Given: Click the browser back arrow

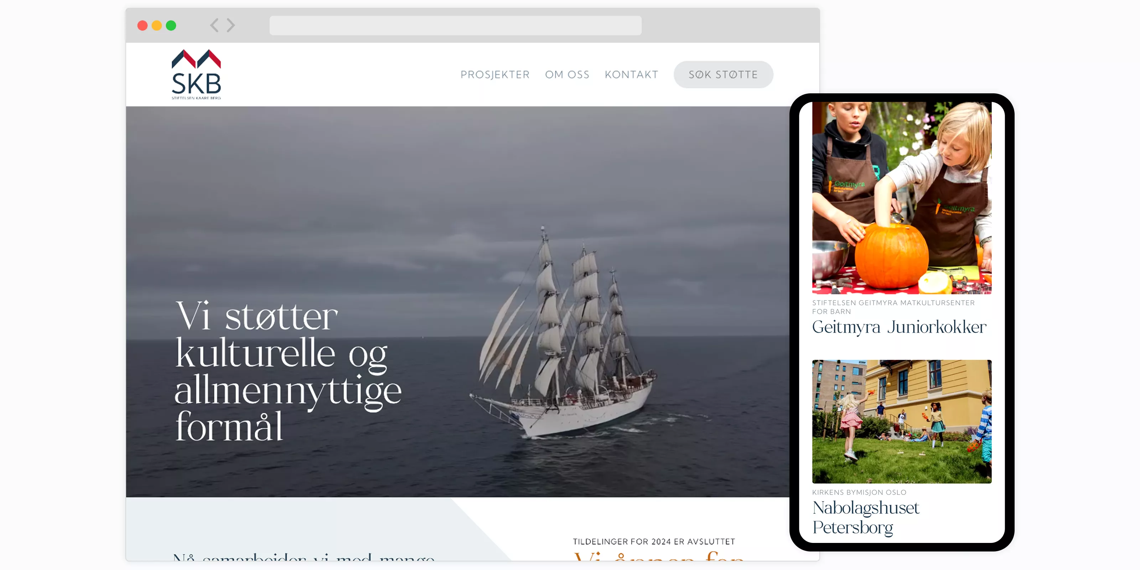Looking at the screenshot, I should (x=214, y=25).
